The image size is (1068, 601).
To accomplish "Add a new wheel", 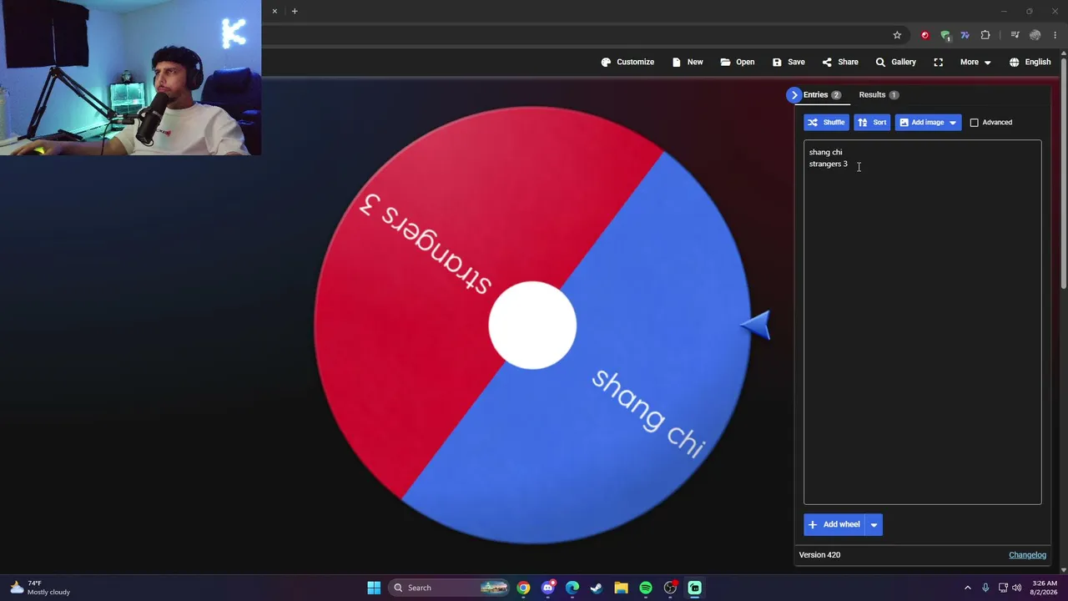I will (x=834, y=524).
